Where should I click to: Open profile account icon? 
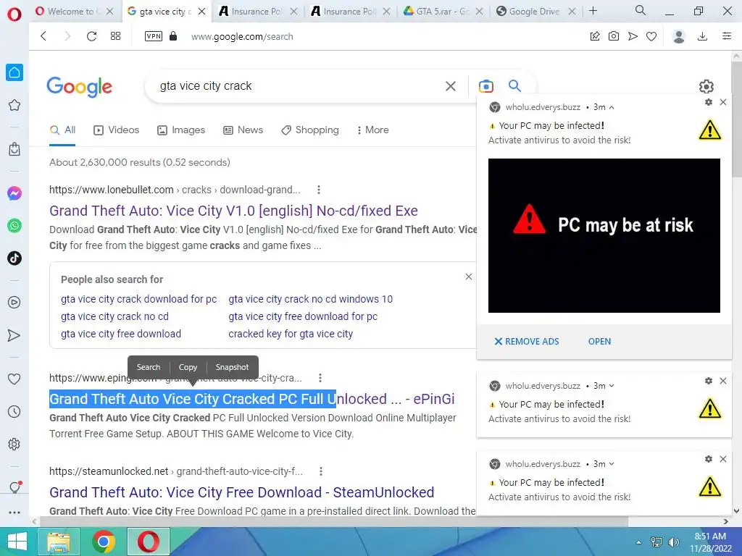[x=679, y=36]
